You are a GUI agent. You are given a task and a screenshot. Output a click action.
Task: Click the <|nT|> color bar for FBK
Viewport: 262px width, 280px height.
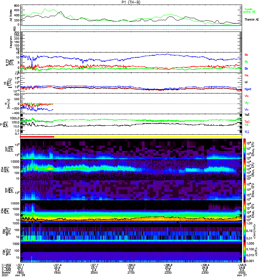(x=245, y=252)
